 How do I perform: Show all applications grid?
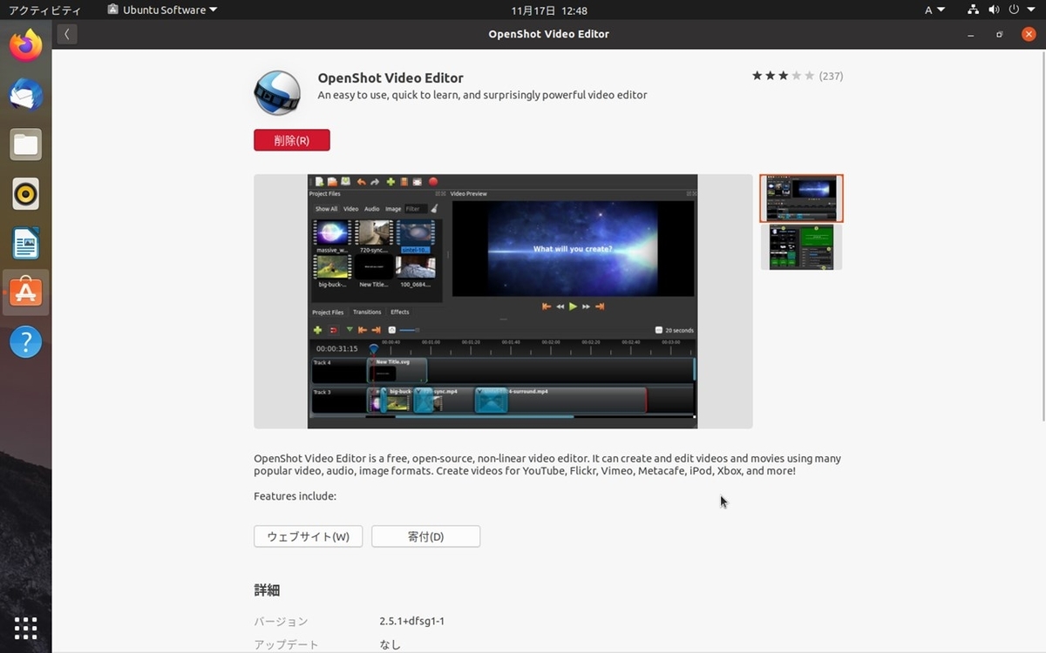click(25, 628)
